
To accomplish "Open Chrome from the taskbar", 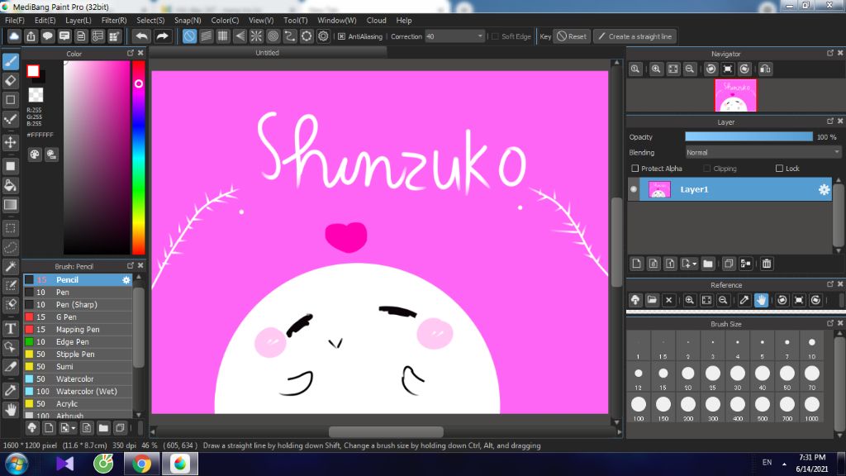I will tap(141, 464).
